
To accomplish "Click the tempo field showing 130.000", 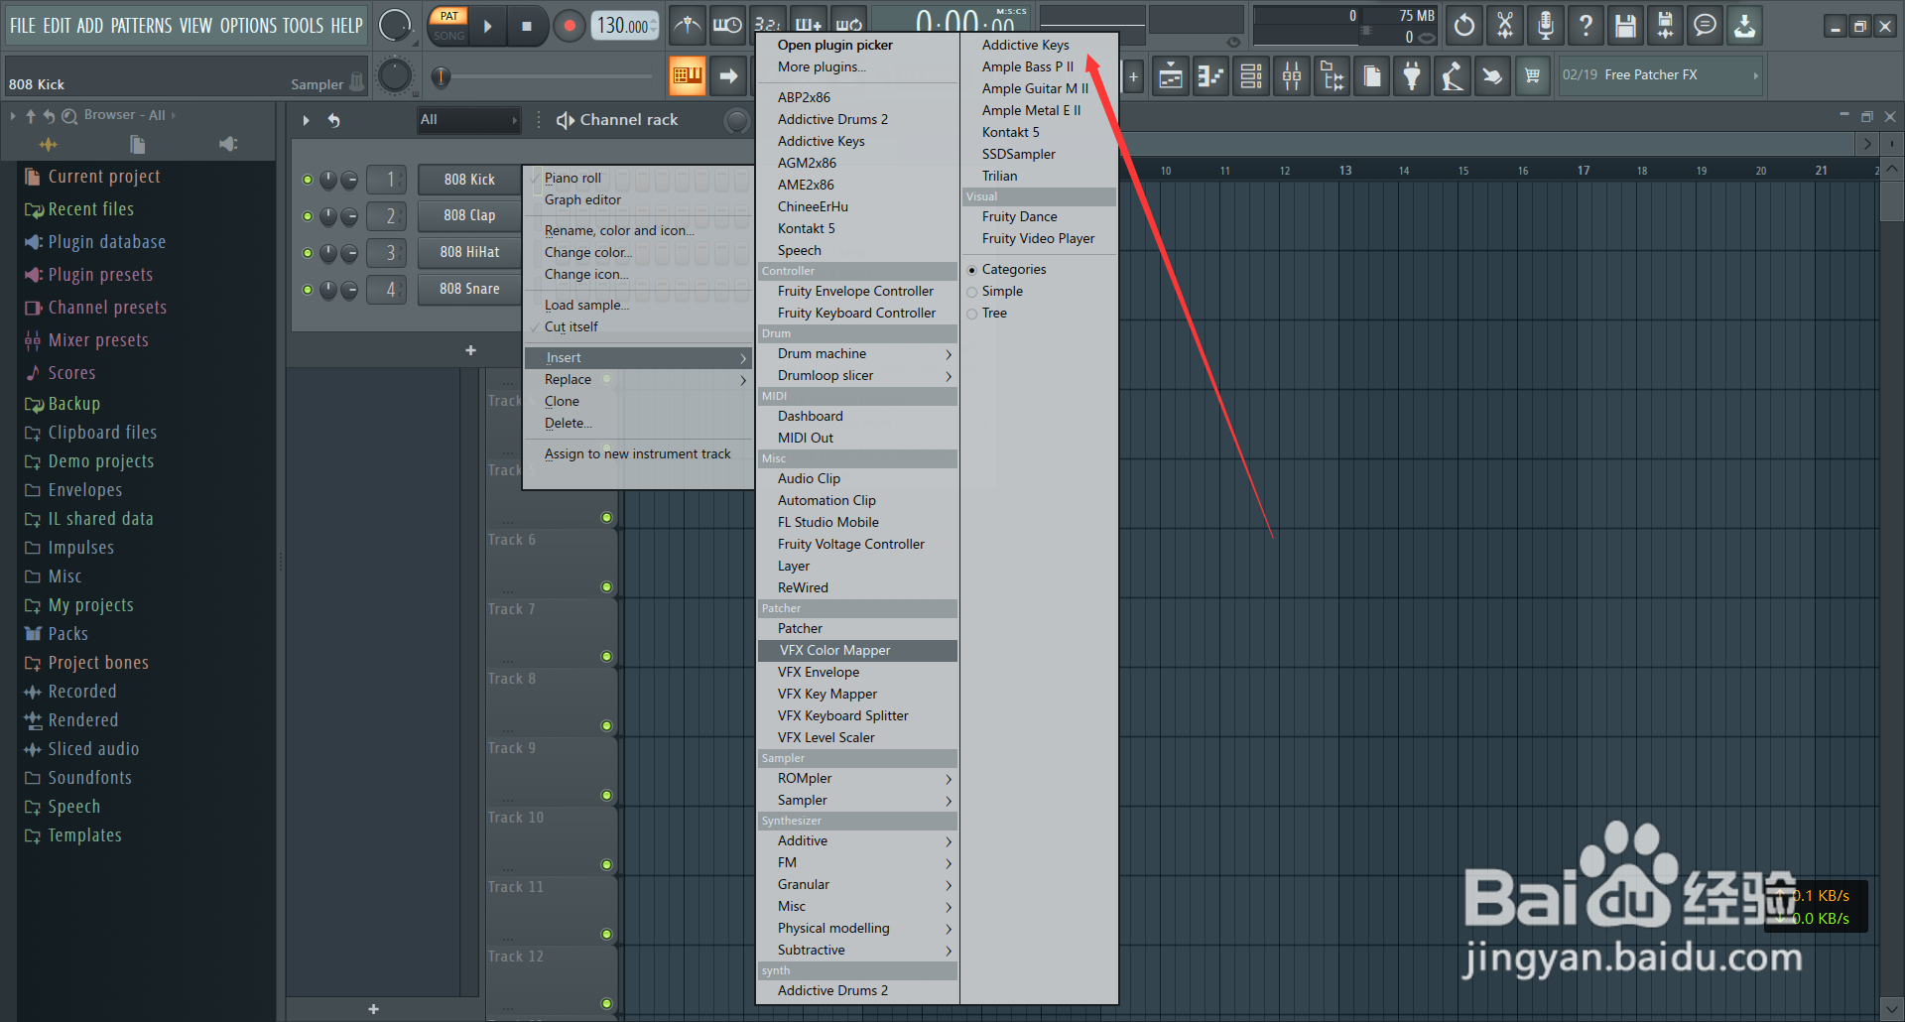I will coord(624,26).
